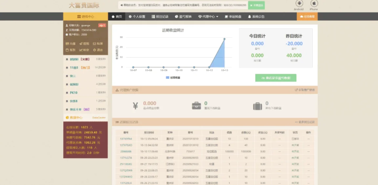Click the orange 在线客服 button
Image resolution: width=378 pixels, height=185 pixels.
(x=307, y=16)
